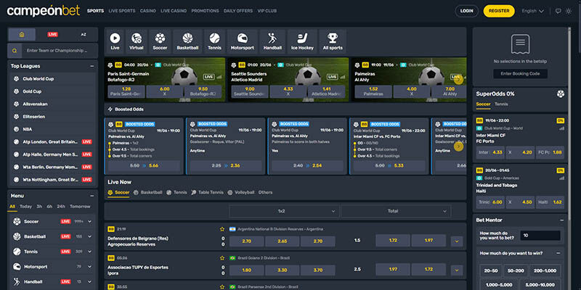Select the 20-50 win range button
This screenshot has height=290, width=581.
coord(491,270)
